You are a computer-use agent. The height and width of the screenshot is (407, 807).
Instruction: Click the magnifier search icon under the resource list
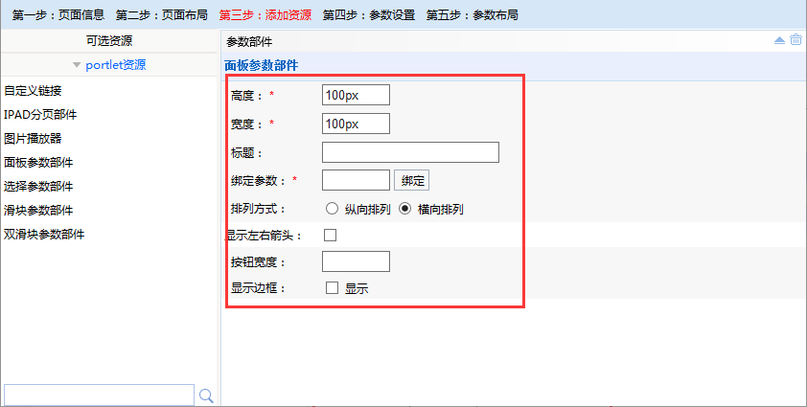pyautogui.click(x=206, y=396)
